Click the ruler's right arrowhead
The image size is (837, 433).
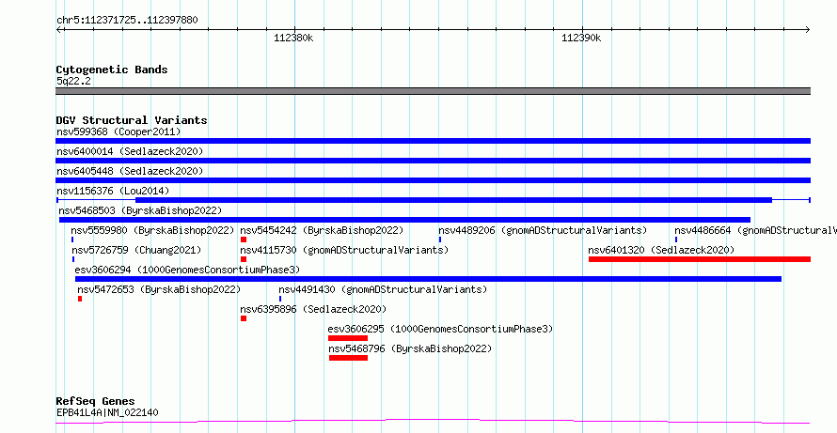tap(808, 29)
